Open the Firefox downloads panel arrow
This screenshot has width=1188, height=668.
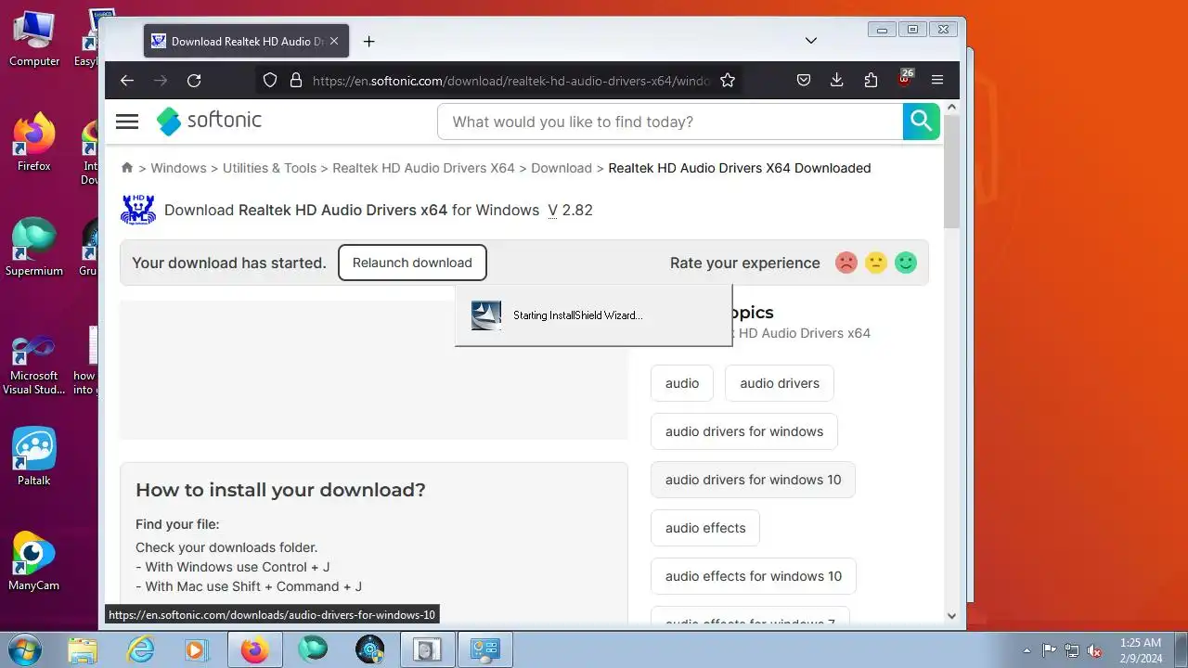(x=836, y=81)
